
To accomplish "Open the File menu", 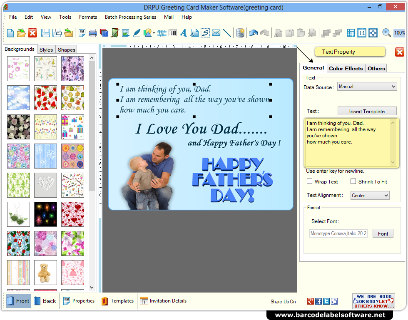I will (x=13, y=17).
